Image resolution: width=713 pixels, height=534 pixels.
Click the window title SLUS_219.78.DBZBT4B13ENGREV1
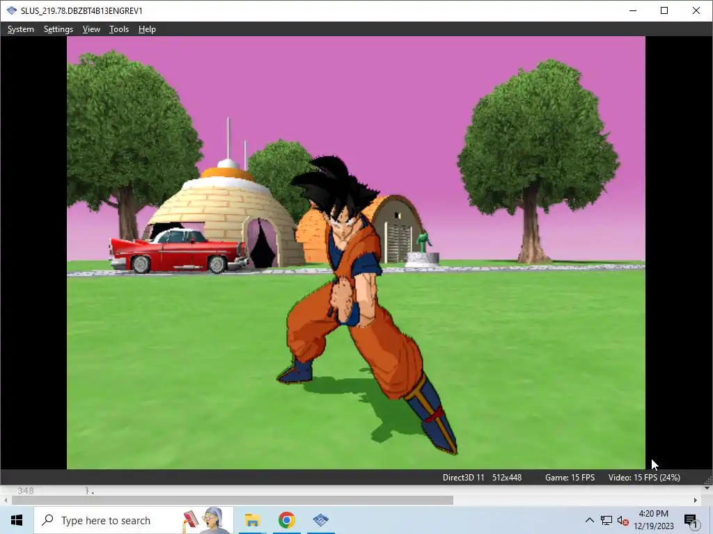point(81,10)
